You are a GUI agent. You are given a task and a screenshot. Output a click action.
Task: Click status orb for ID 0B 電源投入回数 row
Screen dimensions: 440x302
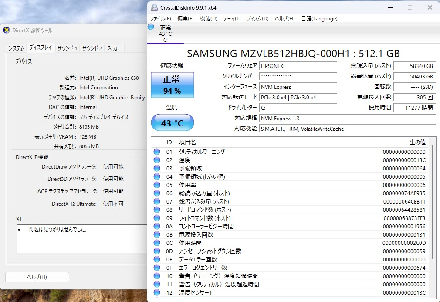click(x=157, y=234)
